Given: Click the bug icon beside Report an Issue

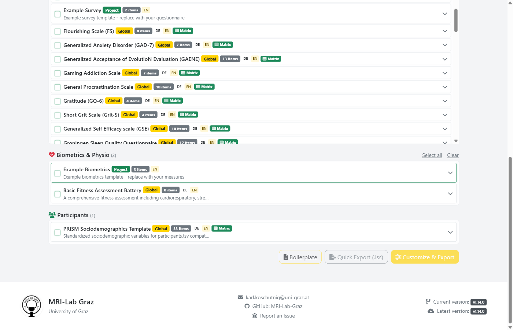Looking at the screenshot, I should pos(255,316).
